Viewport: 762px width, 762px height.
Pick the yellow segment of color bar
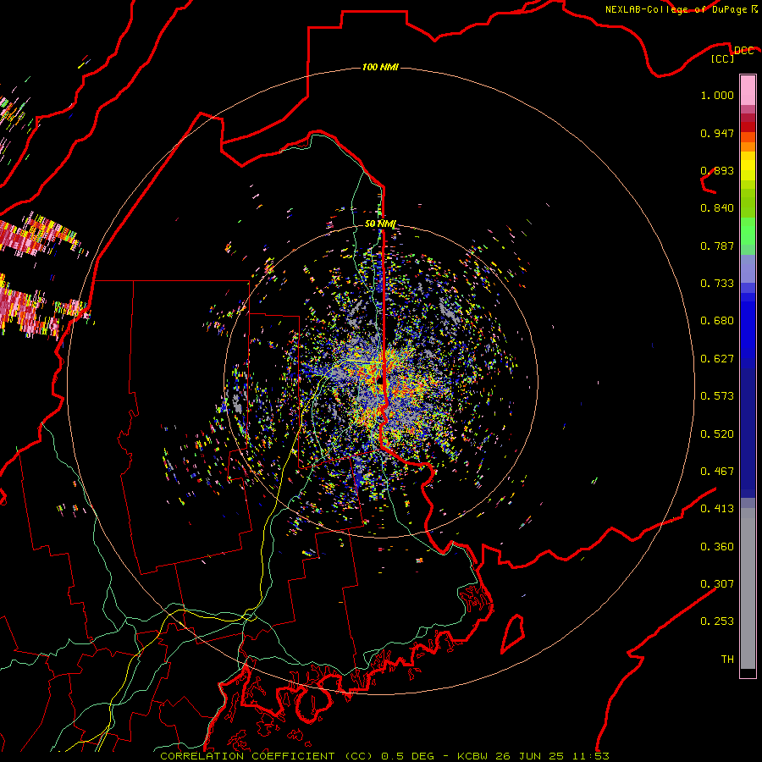748,166
